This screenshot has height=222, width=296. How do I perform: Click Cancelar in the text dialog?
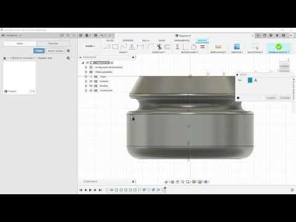(x=285, y=98)
